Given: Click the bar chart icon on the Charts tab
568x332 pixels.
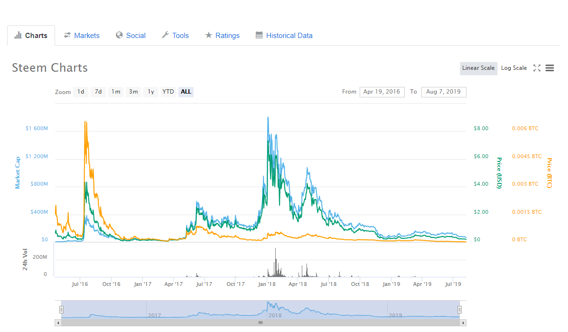Looking at the screenshot, I should click(18, 35).
